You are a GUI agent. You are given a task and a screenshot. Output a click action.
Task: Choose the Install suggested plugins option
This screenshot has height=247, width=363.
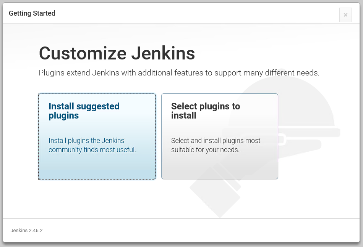[x=97, y=136]
